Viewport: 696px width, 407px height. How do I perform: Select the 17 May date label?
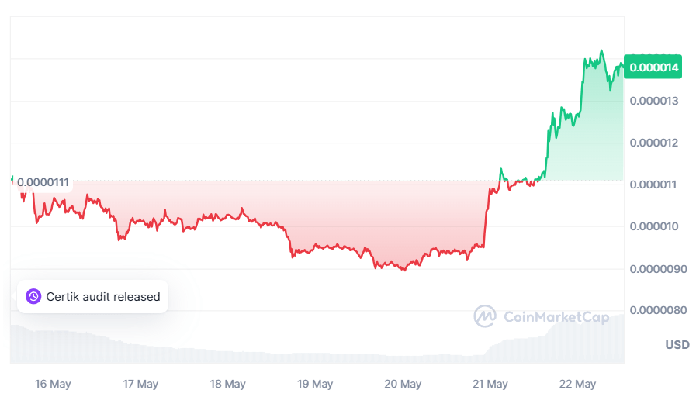pyautogui.click(x=140, y=384)
